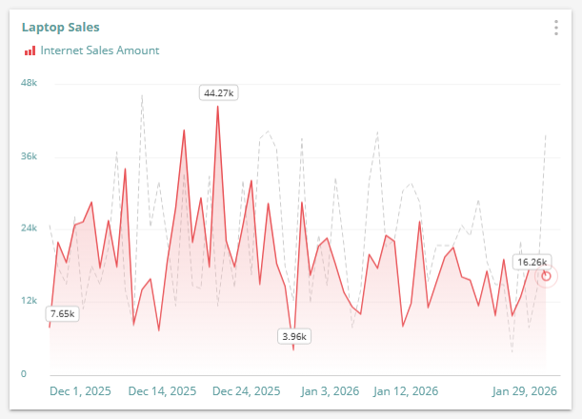This screenshot has height=419, width=582.
Task: Choose Jan 3, 2026 on the x-axis
Action: [x=330, y=391]
